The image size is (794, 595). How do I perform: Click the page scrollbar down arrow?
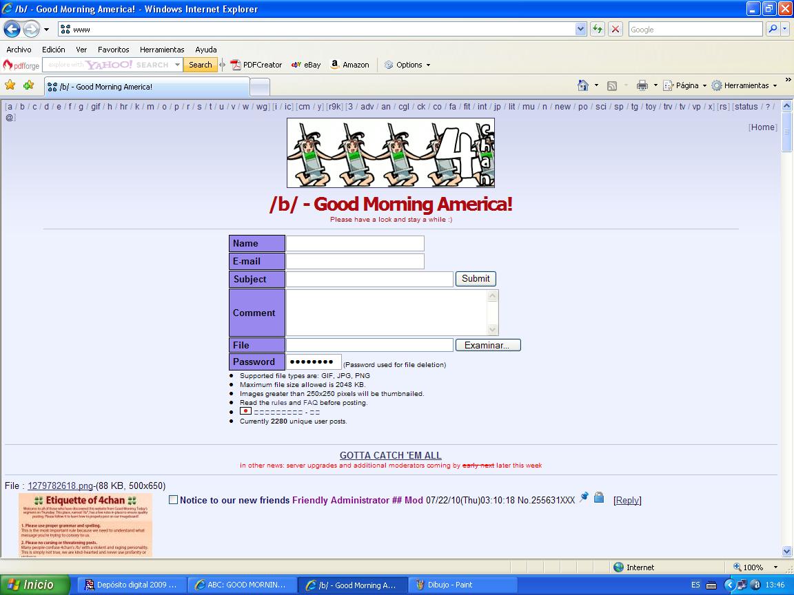click(x=786, y=551)
